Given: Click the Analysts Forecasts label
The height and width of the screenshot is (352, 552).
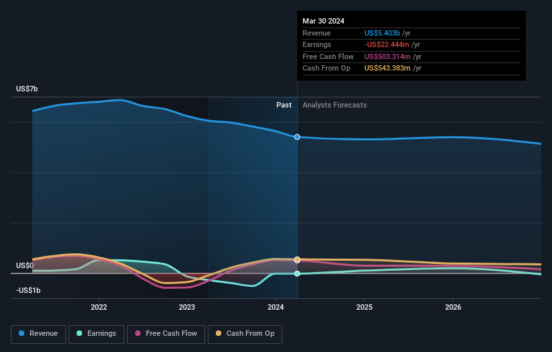Looking at the screenshot, I should click(x=334, y=105).
